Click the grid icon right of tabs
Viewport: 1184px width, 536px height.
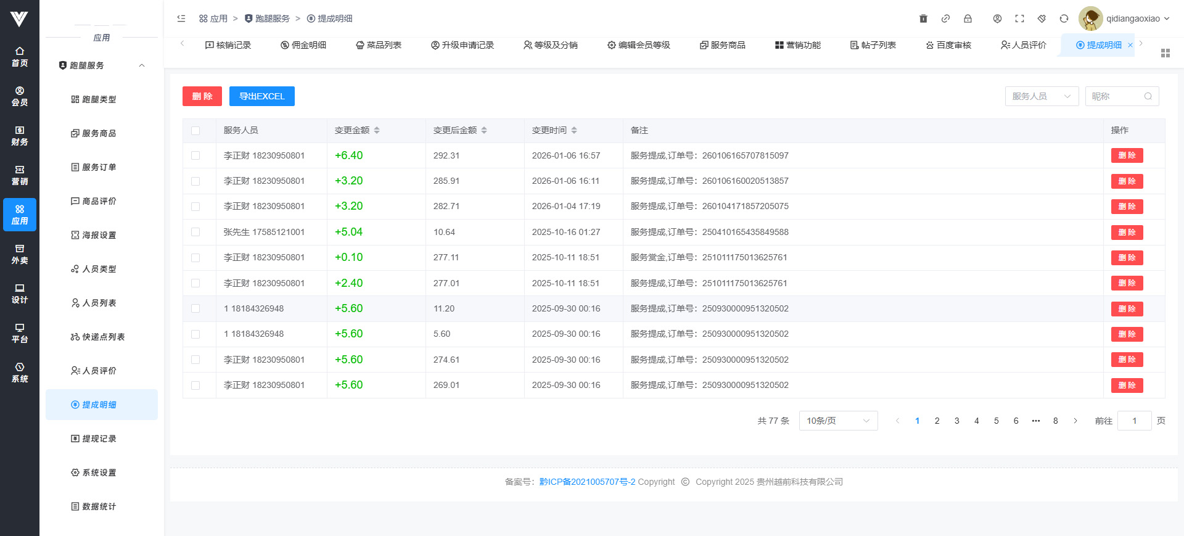tap(1165, 53)
